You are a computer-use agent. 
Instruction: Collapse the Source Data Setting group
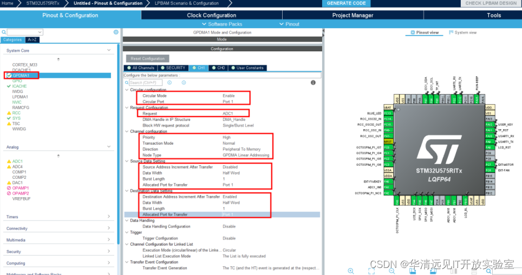pos(127,161)
